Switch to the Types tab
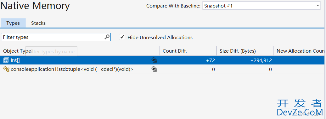This screenshot has width=326, height=119. click(x=13, y=23)
